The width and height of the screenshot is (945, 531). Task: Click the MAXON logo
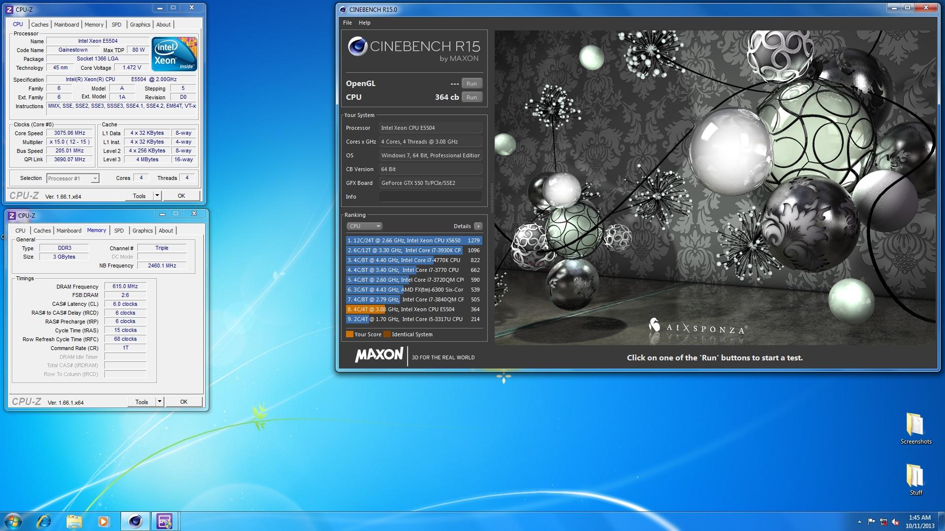click(x=379, y=355)
